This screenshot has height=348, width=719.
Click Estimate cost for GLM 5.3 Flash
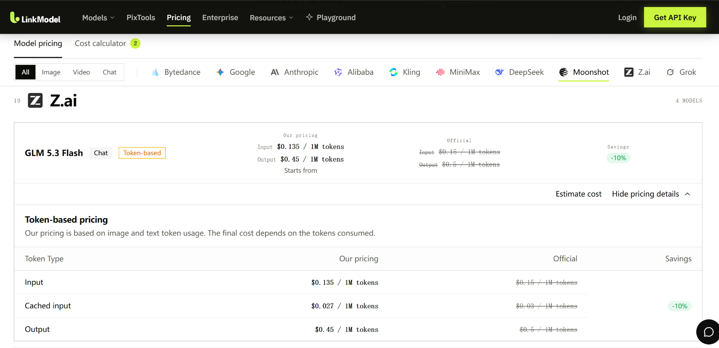tap(578, 194)
